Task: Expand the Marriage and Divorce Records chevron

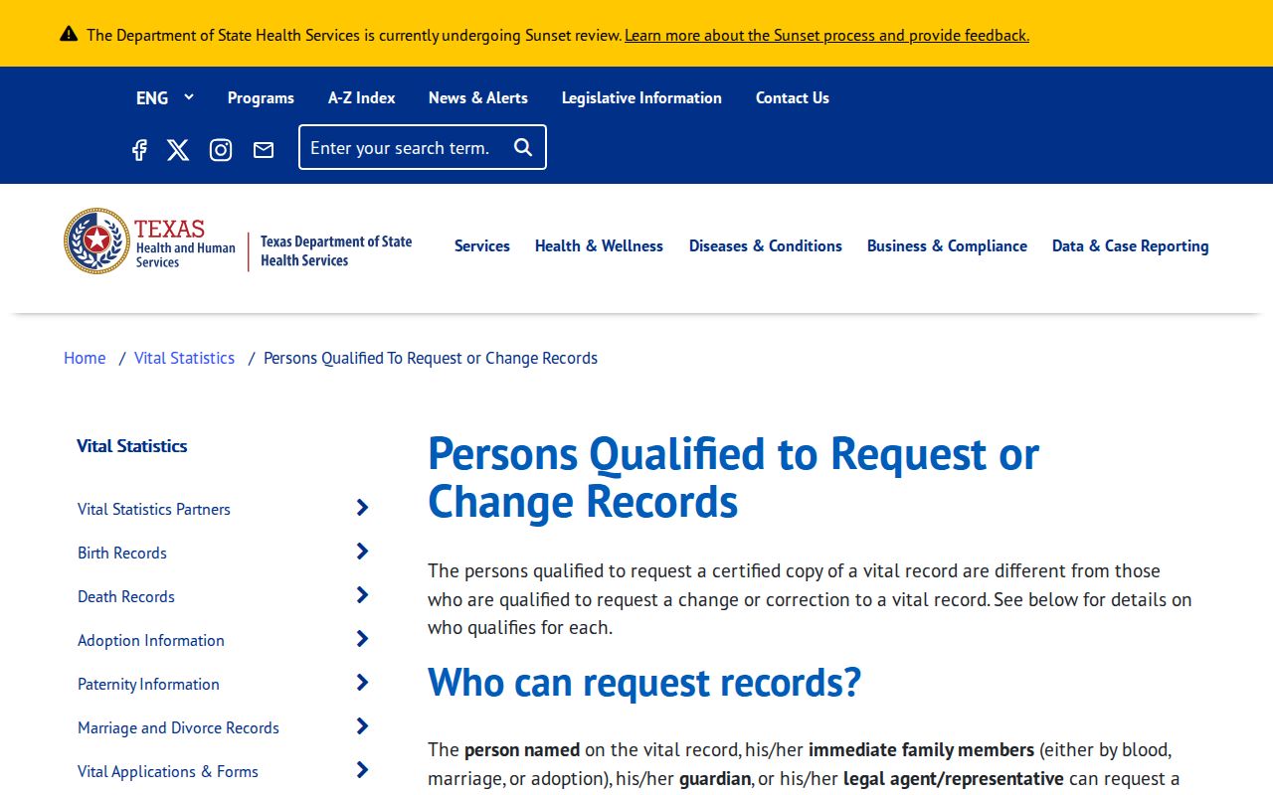Action: (x=362, y=726)
